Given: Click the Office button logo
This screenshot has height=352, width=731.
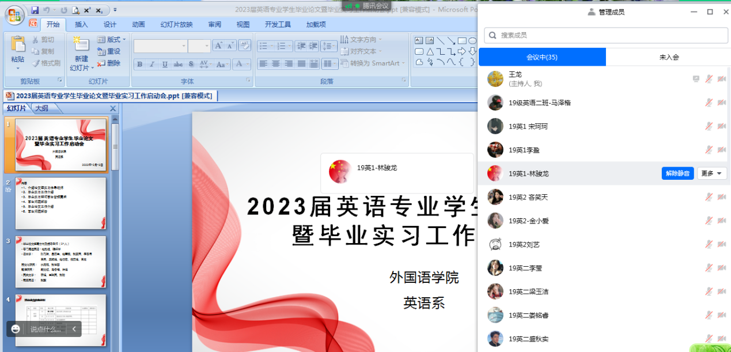Looking at the screenshot, I should tap(14, 14).
